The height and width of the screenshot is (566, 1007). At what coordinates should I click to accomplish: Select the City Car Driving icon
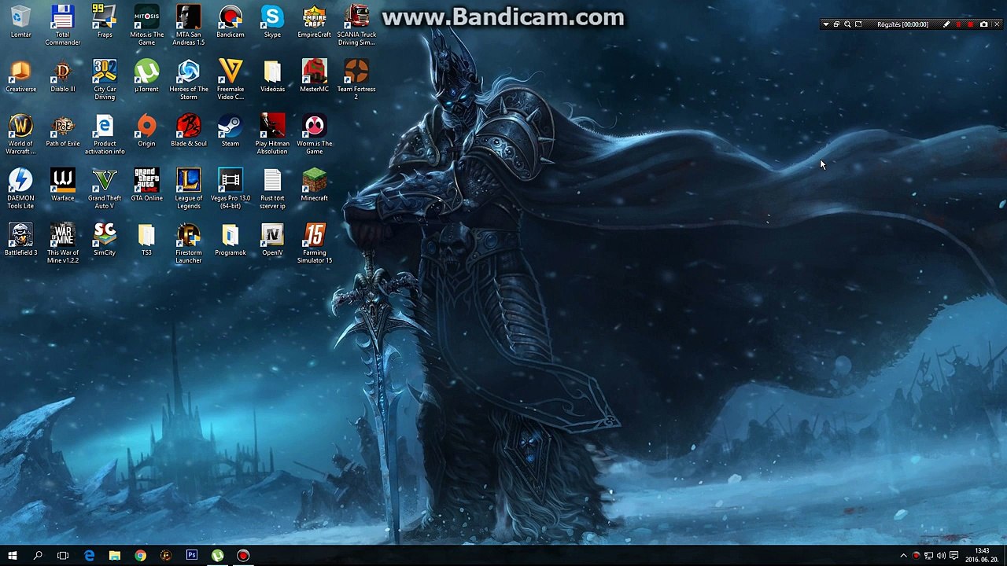[x=105, y=79]
